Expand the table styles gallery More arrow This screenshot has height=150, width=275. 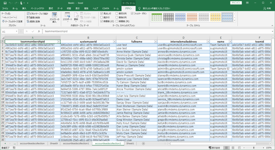[x=234, y=21]
